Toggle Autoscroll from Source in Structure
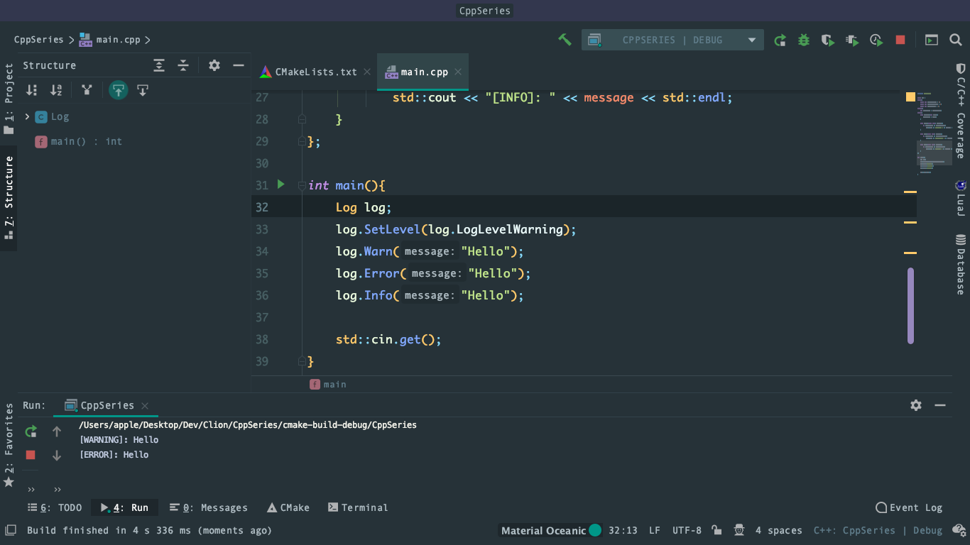The image size is (970, 545). [x=143, y=90]
